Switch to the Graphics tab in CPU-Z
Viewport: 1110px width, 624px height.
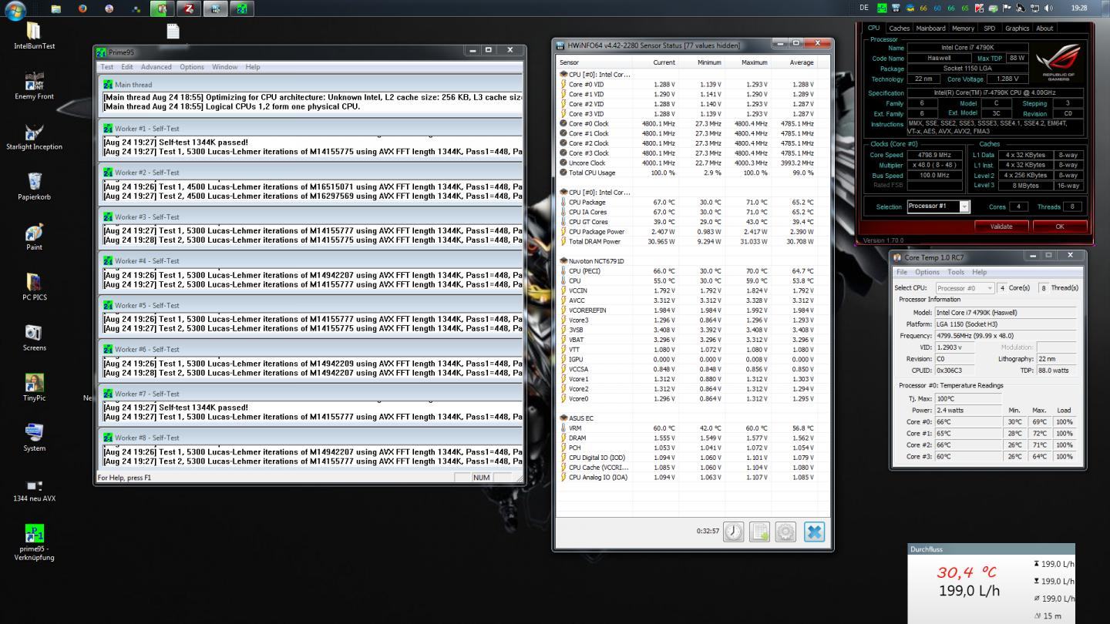coord(1017,28)
